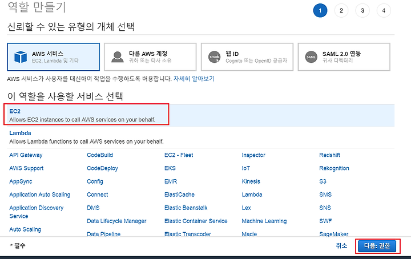This screenshot has width=411, height=259.
Task: Select Elastic Transcoder service
Action: pos(188,234)
